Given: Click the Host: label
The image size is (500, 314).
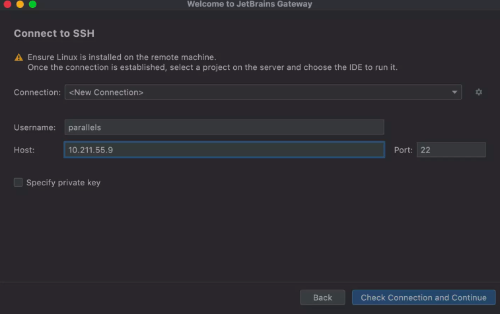Looking at the screenshot, I should coord(24,150).
